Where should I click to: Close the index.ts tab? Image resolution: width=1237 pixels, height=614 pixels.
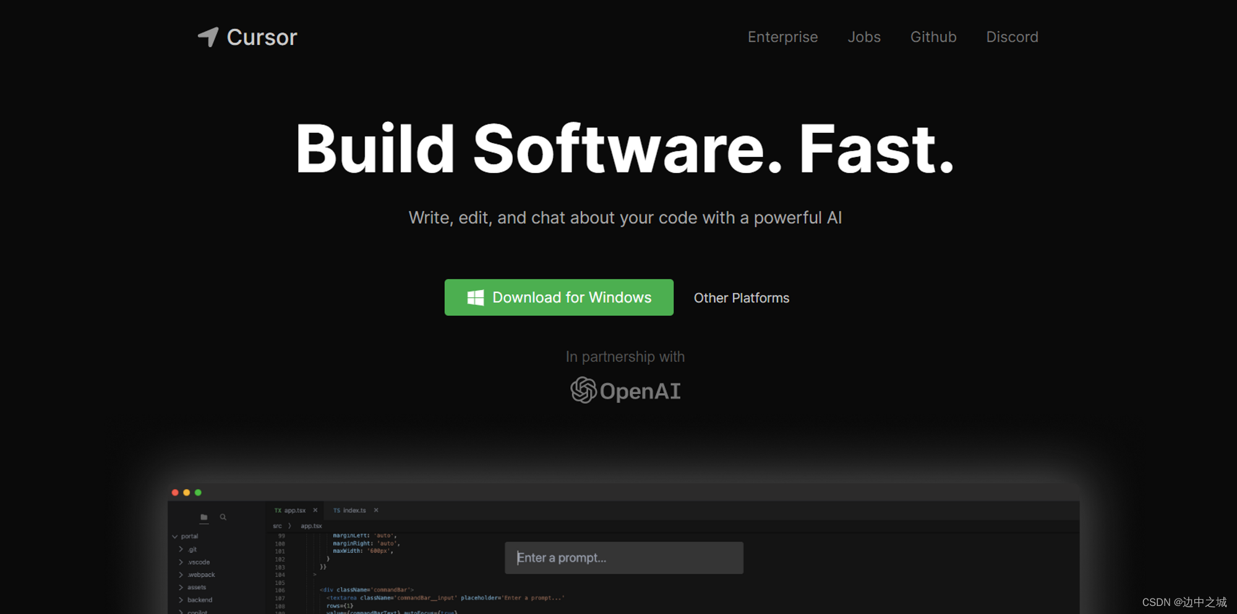point(376,510)
